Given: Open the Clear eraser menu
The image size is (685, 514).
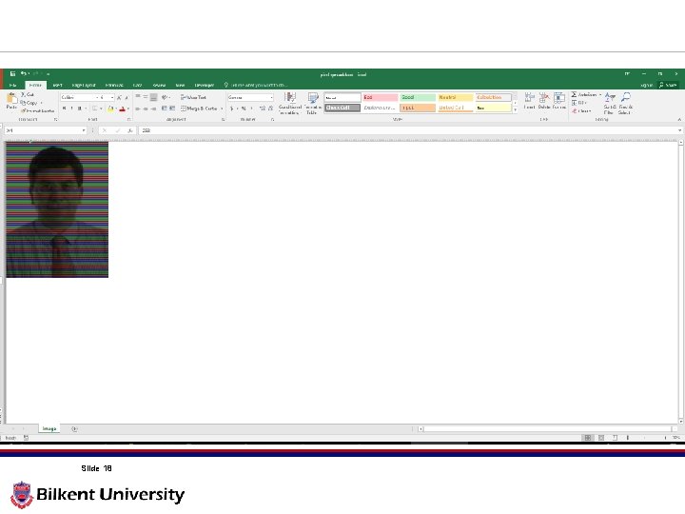Looking at the screenshot, I should pyautogui.click(x=581, y=111).
